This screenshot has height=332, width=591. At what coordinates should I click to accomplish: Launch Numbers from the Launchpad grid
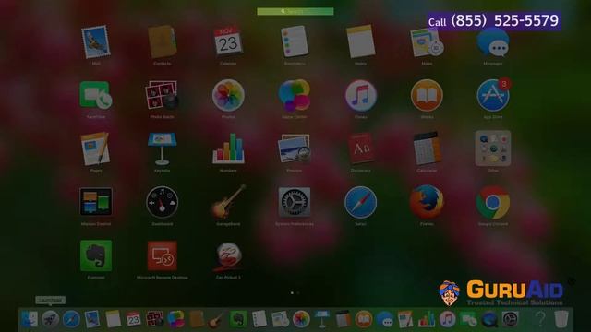click(x=228, y=148)
